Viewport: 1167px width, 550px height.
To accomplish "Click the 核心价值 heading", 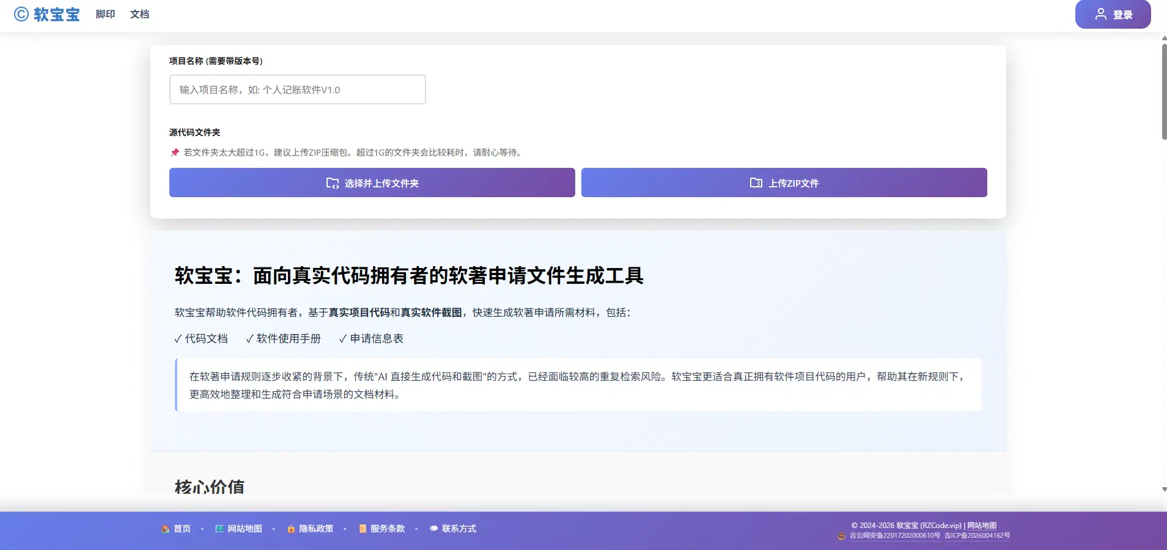I will point(209,487).
